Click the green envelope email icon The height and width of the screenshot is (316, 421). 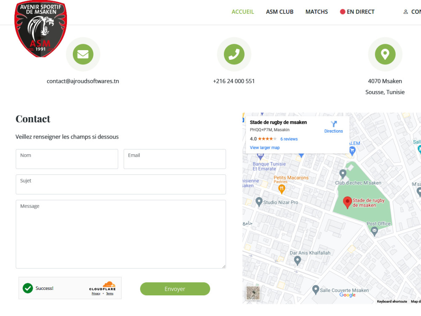tap(83, 54)
